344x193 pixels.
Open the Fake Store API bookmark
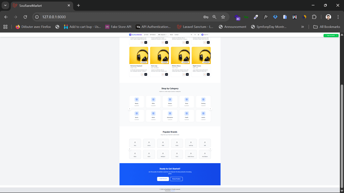[118, 27]
